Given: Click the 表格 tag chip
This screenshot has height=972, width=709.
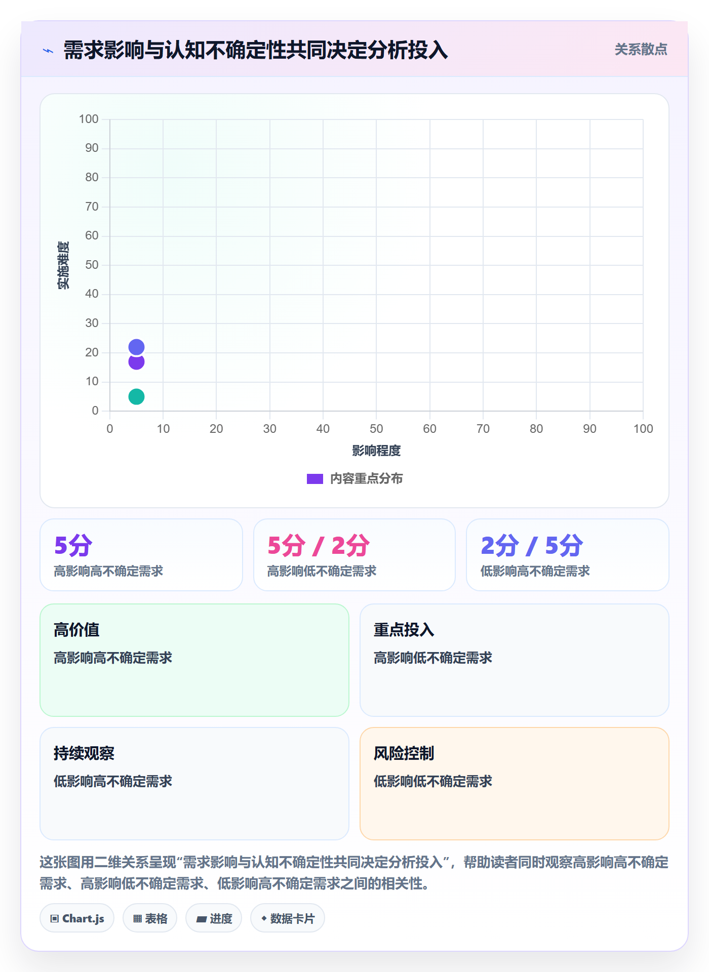Looking at the screenshot, I should [x=150, y=918].
